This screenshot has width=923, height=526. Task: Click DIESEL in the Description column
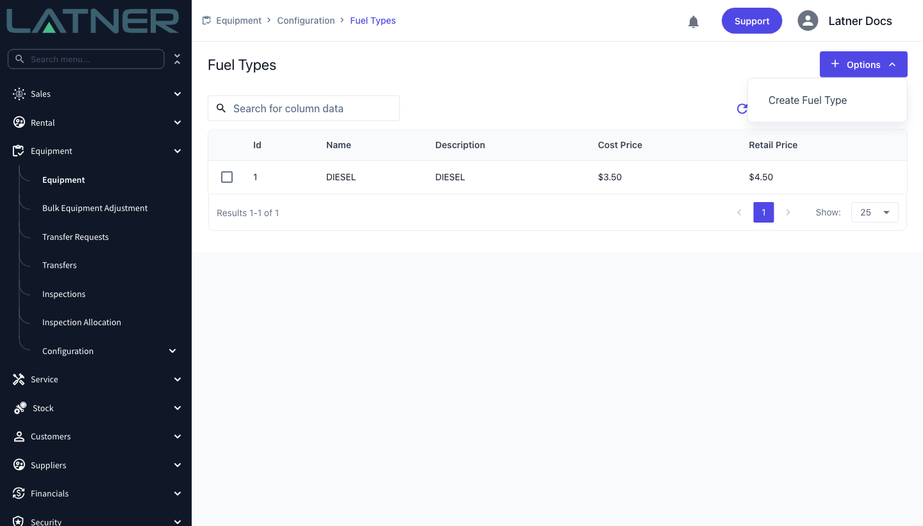[x=450, y=177]
